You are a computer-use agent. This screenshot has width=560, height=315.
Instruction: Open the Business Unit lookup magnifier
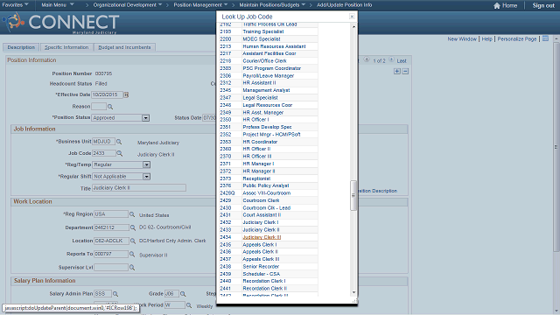(x=119, y=142)
